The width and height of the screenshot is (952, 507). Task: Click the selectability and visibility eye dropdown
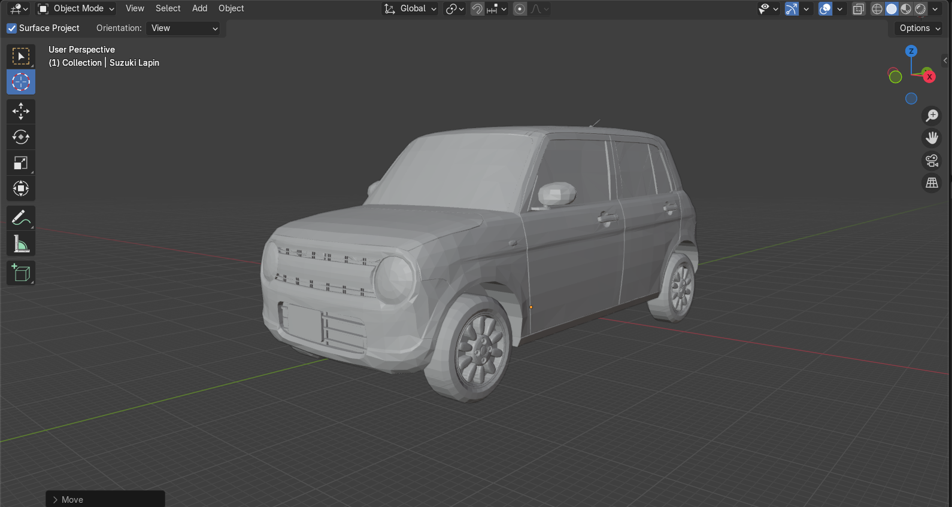coord(769,9)
